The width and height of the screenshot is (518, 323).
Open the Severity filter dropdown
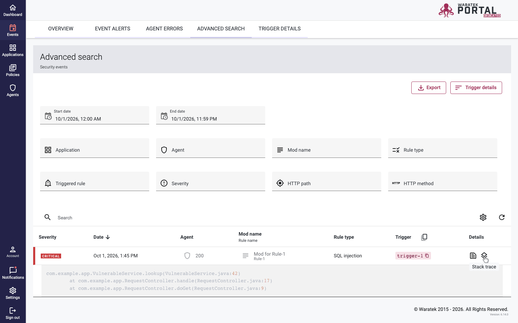(x=211, y=181)
